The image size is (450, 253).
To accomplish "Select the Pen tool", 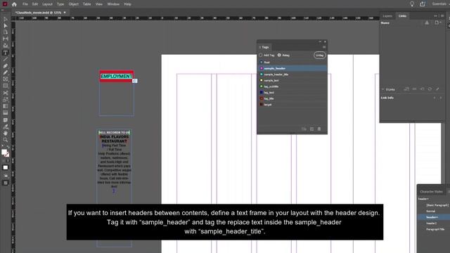I will [x=5, y=66].
